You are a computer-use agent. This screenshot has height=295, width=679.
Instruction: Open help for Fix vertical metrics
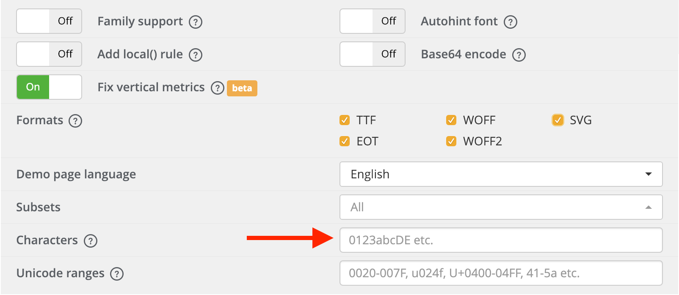tap(218, 88)
